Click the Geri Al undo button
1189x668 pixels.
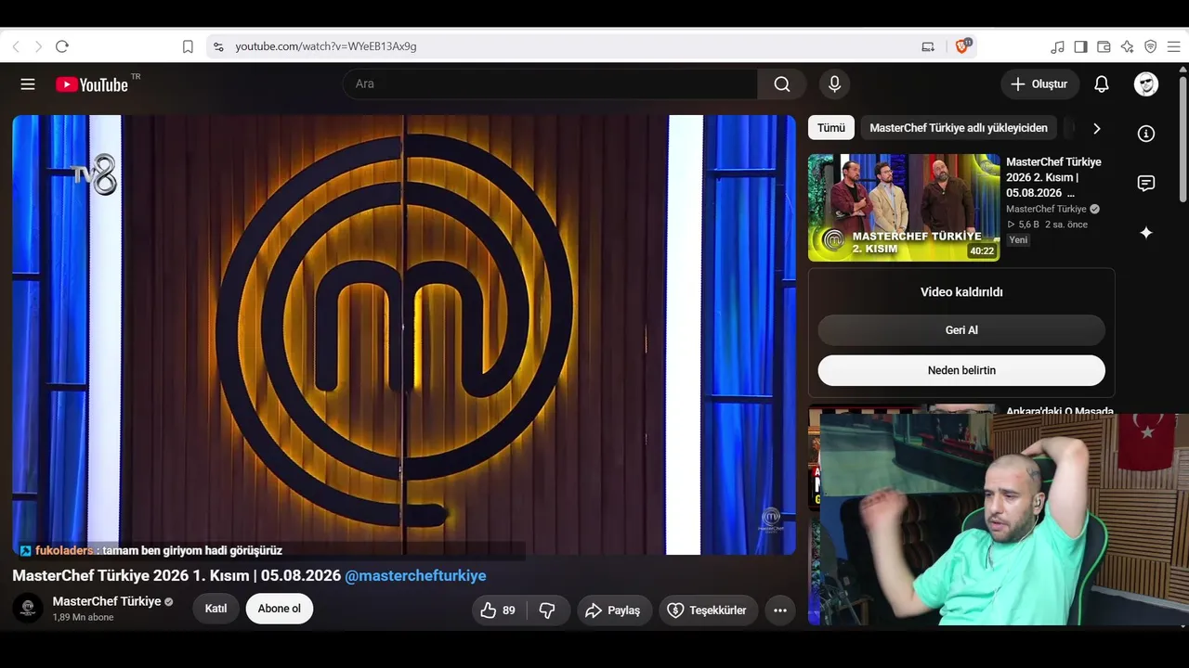coord(961,330)
